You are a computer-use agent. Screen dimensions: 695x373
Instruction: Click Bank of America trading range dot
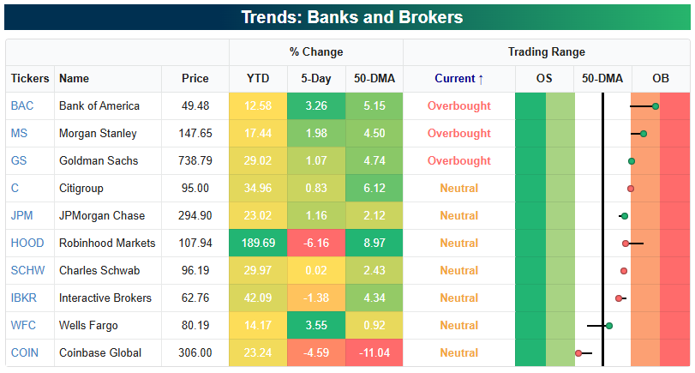655,106
